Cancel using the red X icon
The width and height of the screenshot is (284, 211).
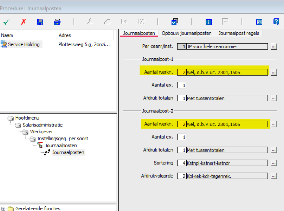click(24, 22)
